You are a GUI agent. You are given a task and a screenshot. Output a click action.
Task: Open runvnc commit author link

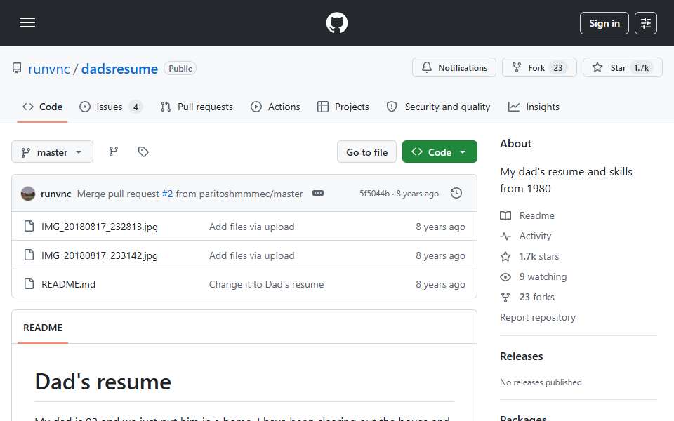(56, 194)
